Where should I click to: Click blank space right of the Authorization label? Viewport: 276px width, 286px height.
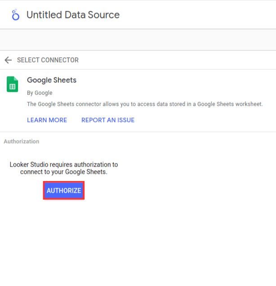(x=157, y=141)
